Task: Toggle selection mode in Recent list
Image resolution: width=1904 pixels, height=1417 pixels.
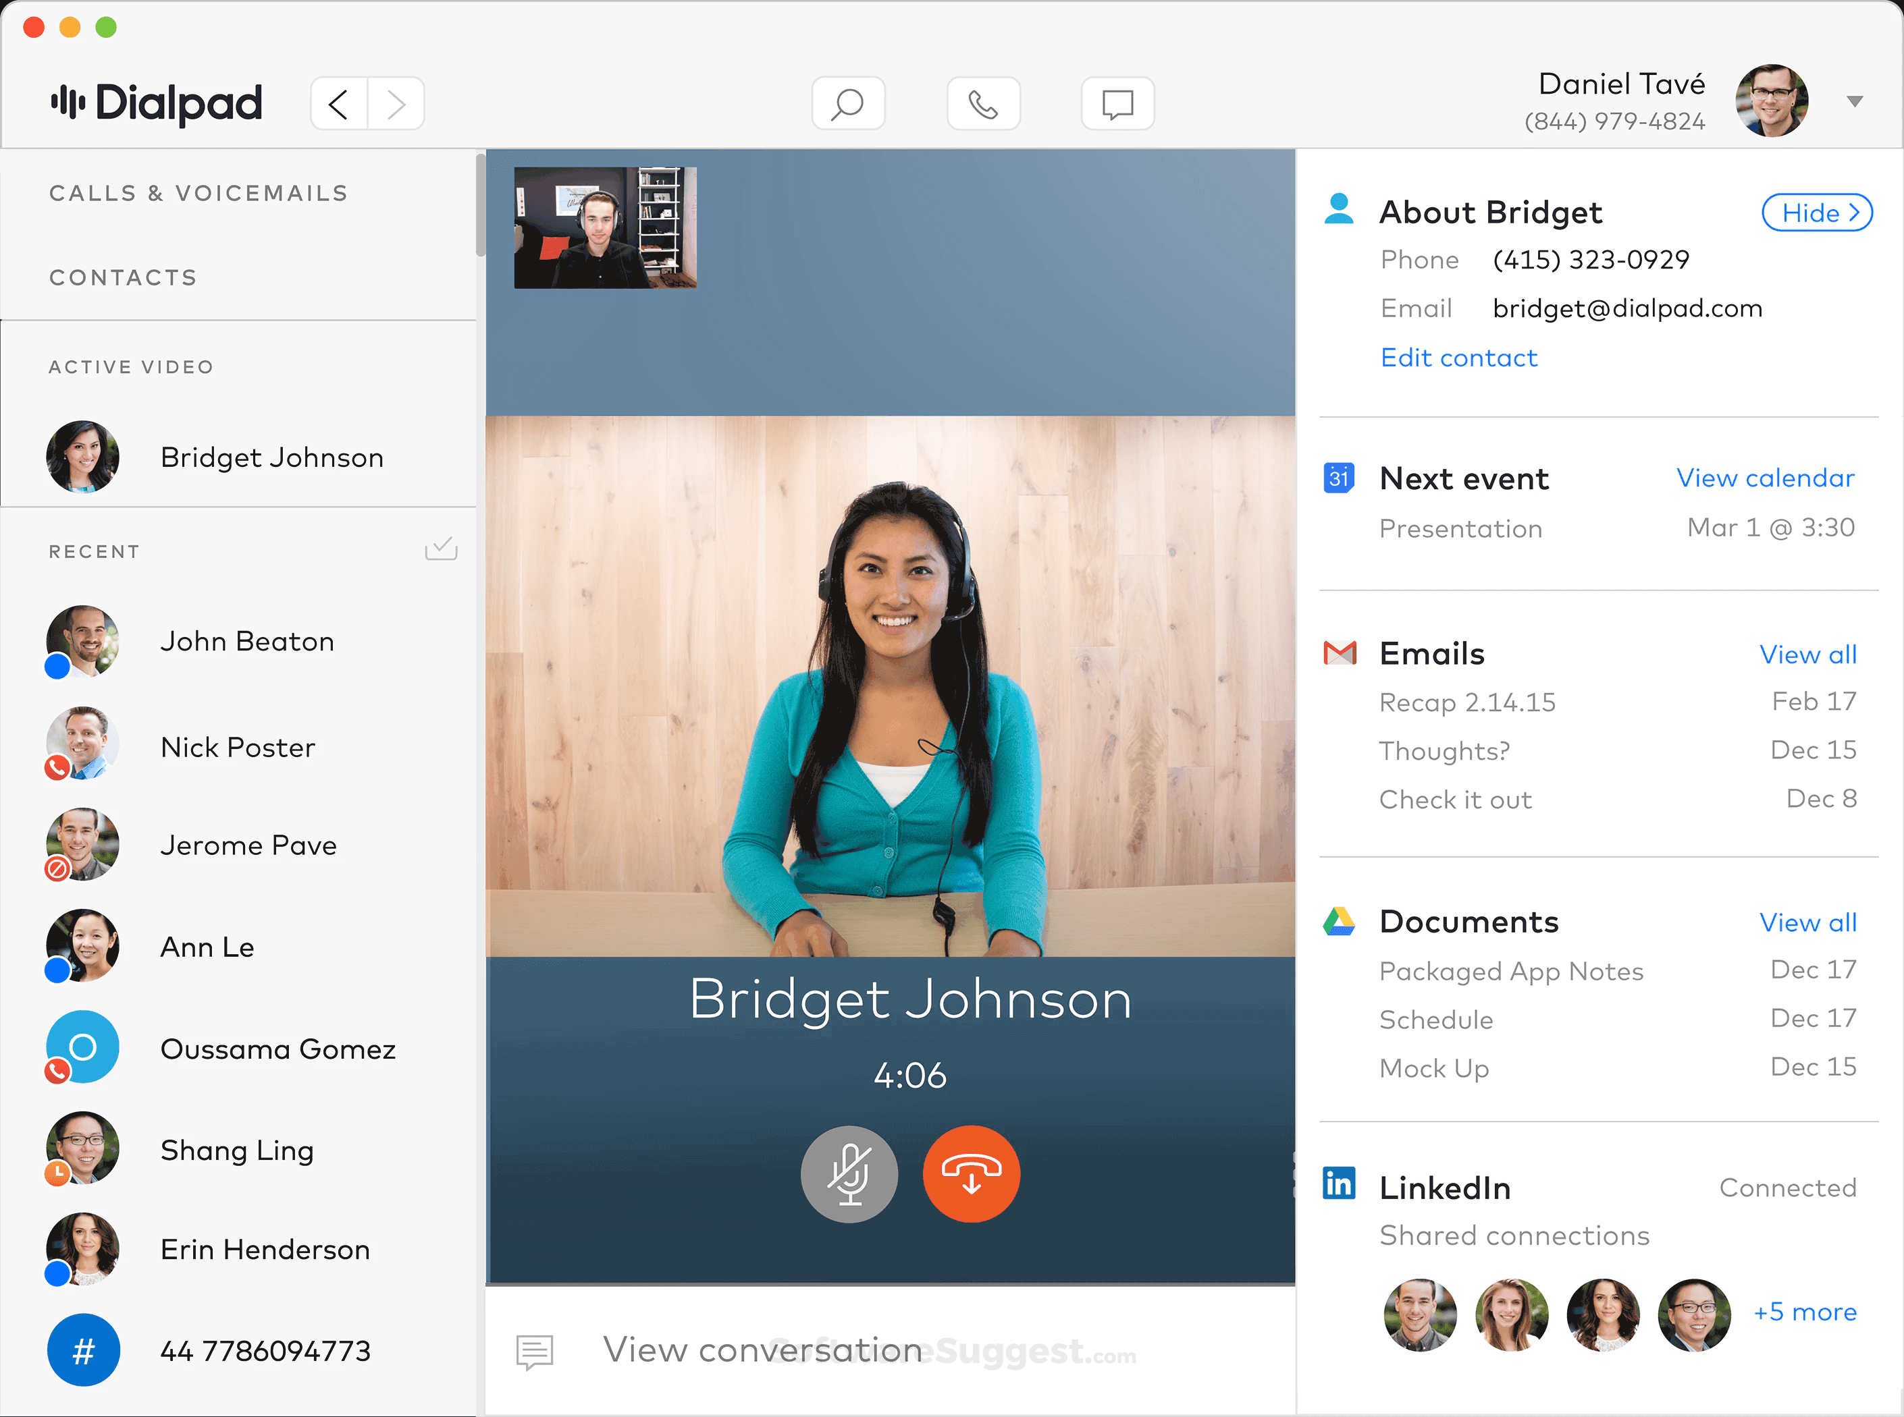Action: [x=441, y=549]
